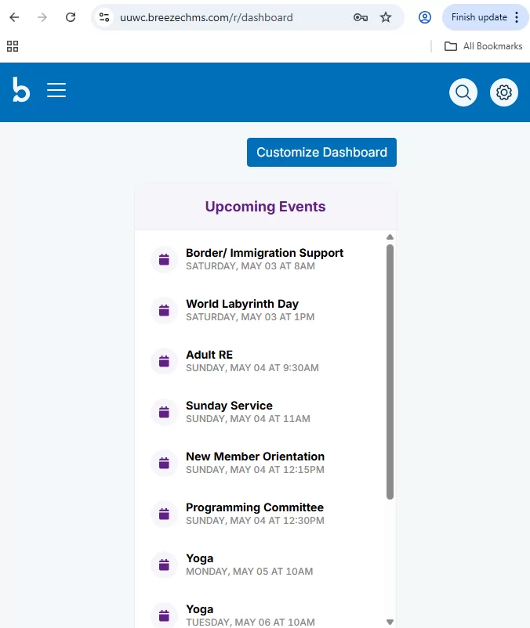The width and height of the screenshot is (530, 628).
Task: Open the Chrome profile icon
Action: click(x=425, y=17)
